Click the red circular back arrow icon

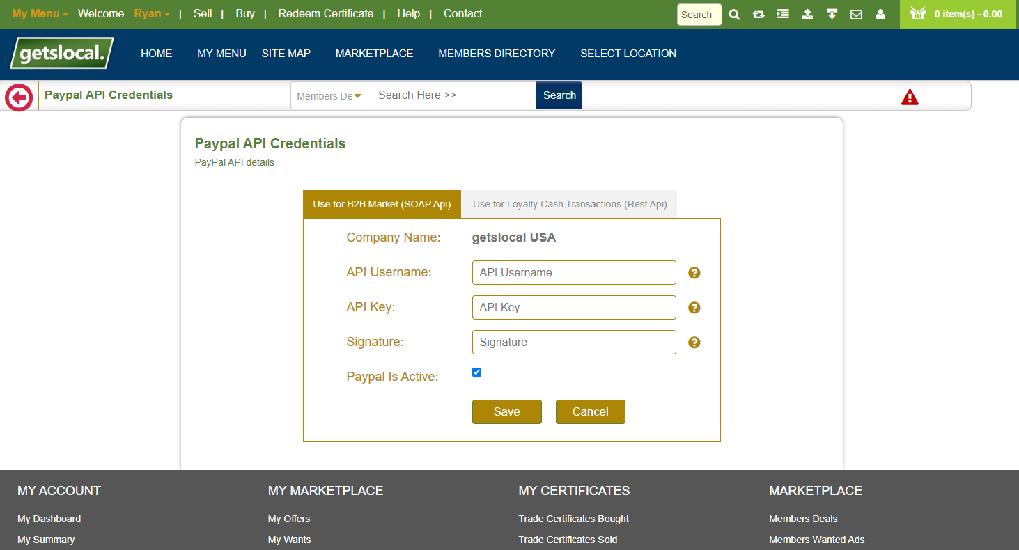19,97
